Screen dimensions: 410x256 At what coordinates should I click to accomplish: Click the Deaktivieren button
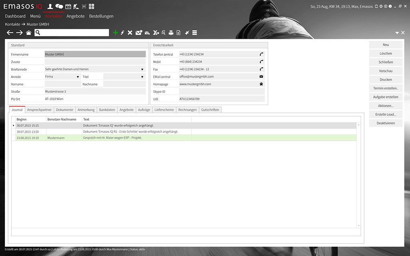pyautogui.click(x=386, y=123)
